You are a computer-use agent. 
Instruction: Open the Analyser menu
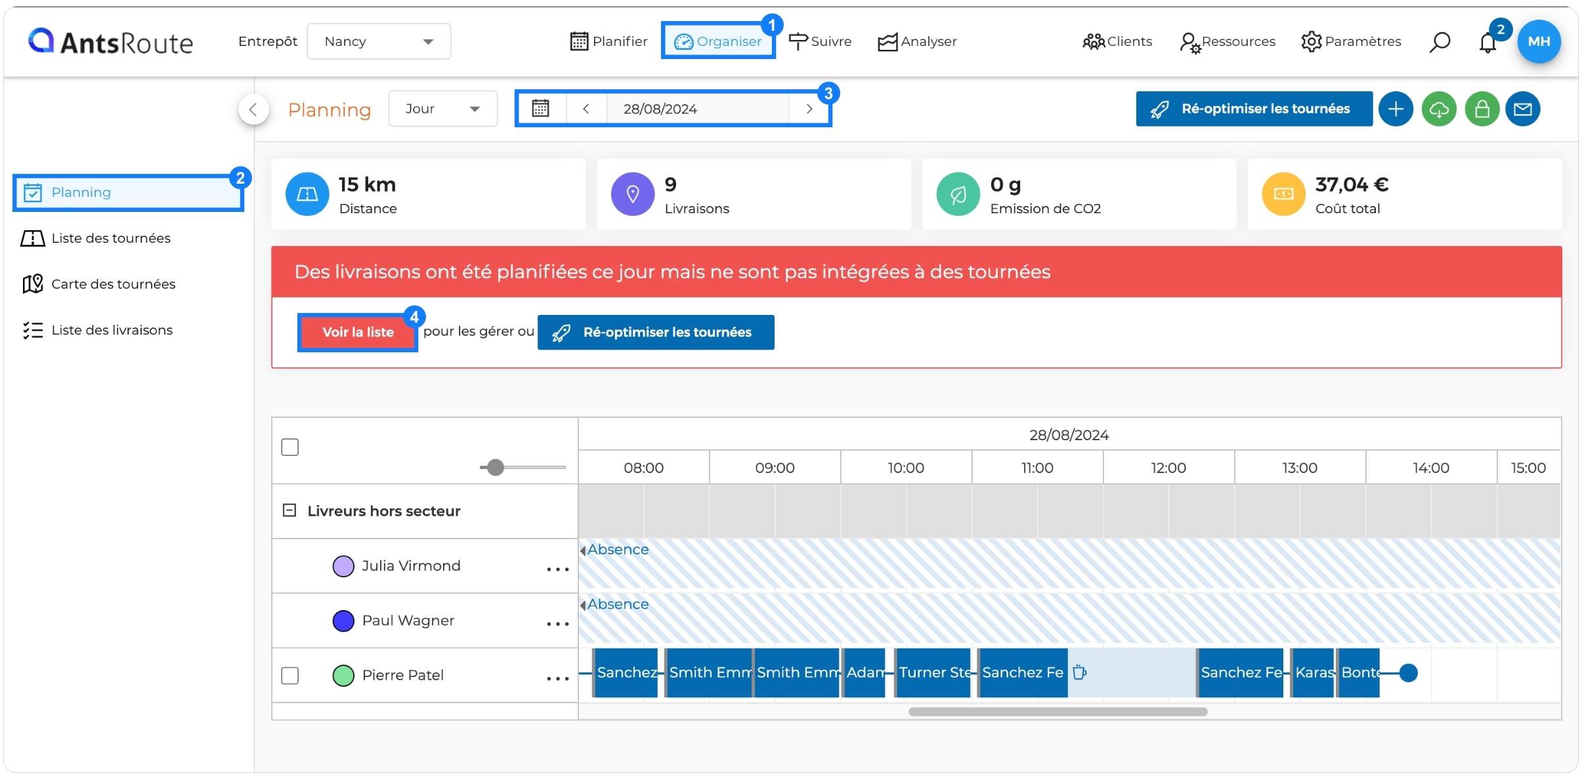[917, 41]
